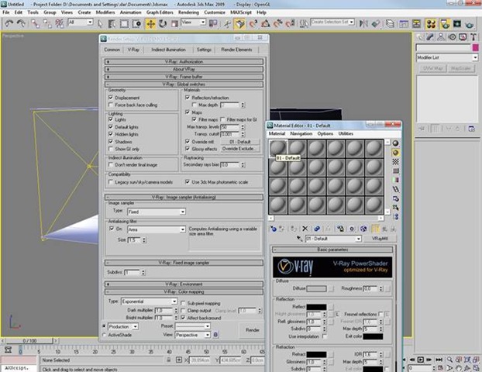482x372 pixels.
Task: Select the ActiveShade radio button
Action: pyautogui.click(x=105, y=335)
